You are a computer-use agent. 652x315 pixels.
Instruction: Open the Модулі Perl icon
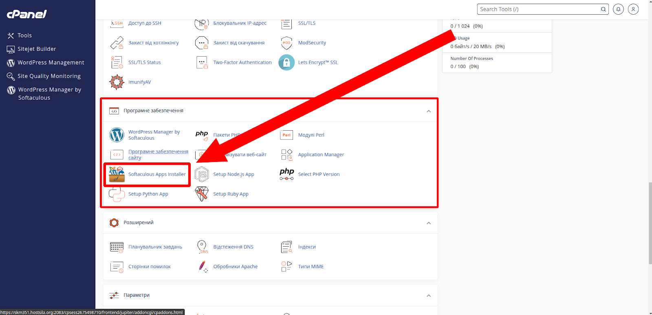pyautogui.click(x=286, y=135)
